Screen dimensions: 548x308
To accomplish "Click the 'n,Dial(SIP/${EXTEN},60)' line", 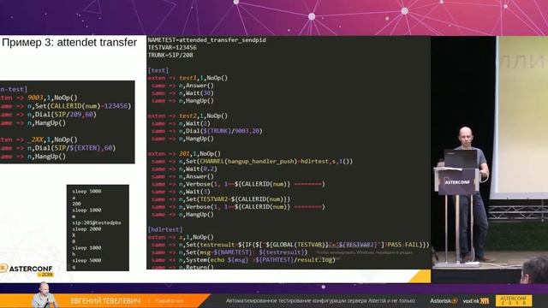I will point(58,148).
